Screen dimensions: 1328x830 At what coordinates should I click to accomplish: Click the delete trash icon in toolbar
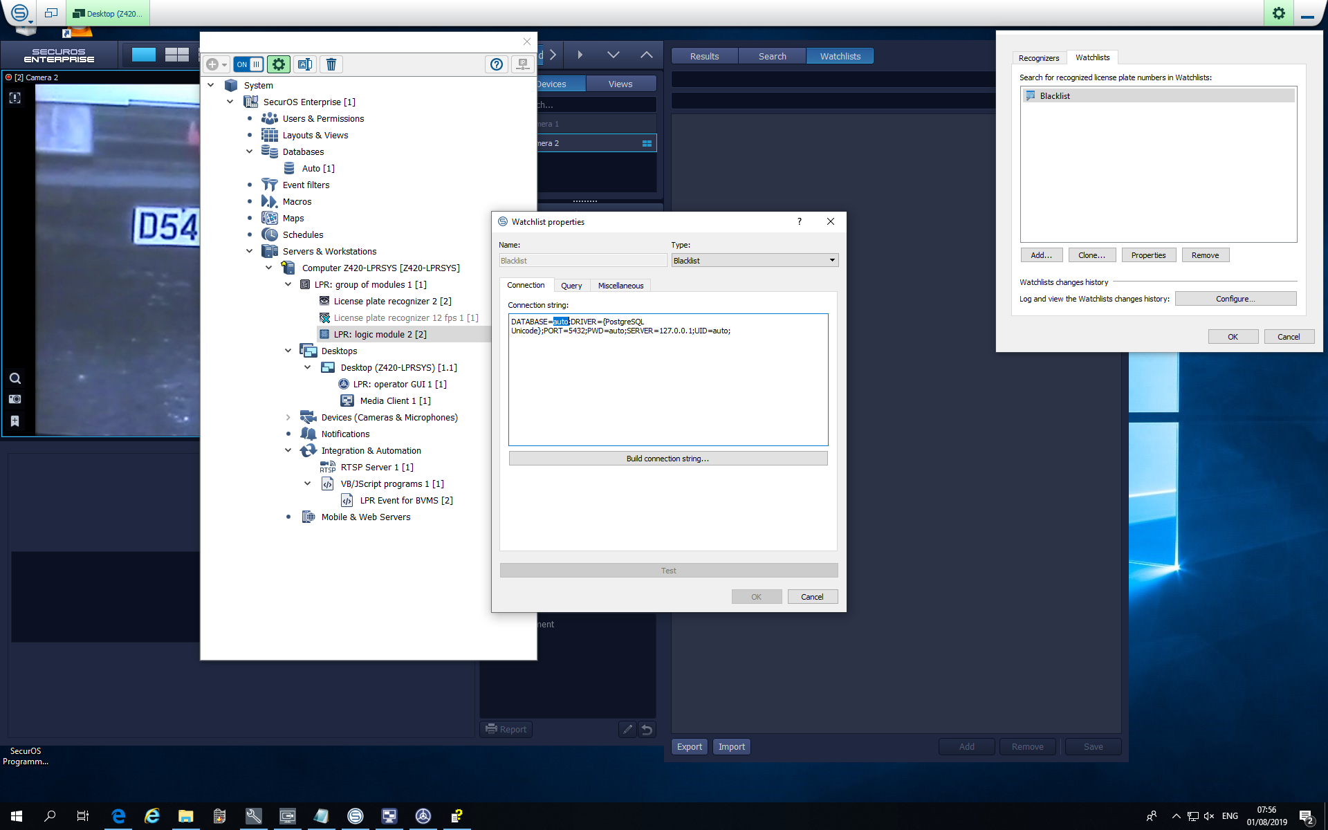click(x=331, y=64)
